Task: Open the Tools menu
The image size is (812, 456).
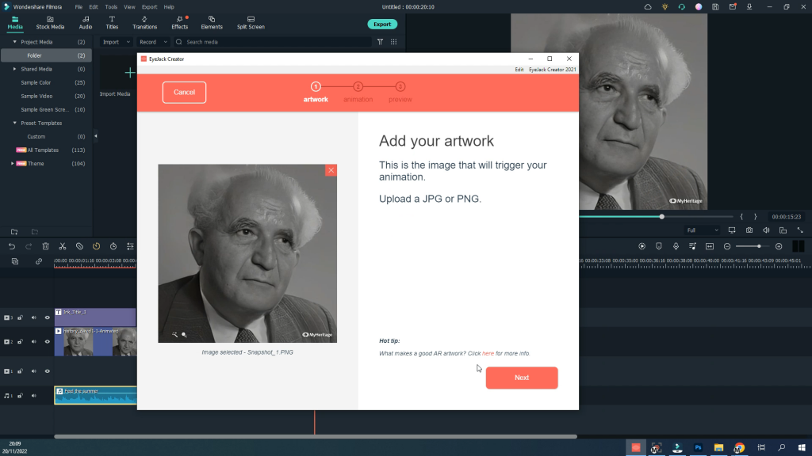Action: click(111, 6)
